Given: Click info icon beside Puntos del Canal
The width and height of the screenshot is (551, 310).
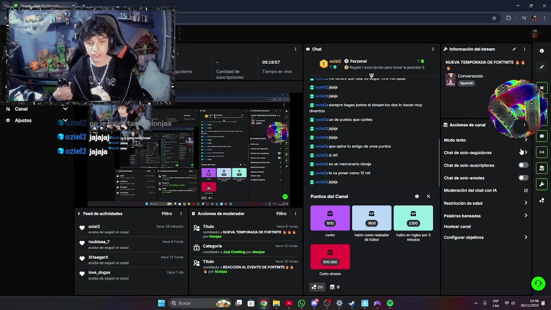Looking at the screenshot, I should tap(417, 196).
